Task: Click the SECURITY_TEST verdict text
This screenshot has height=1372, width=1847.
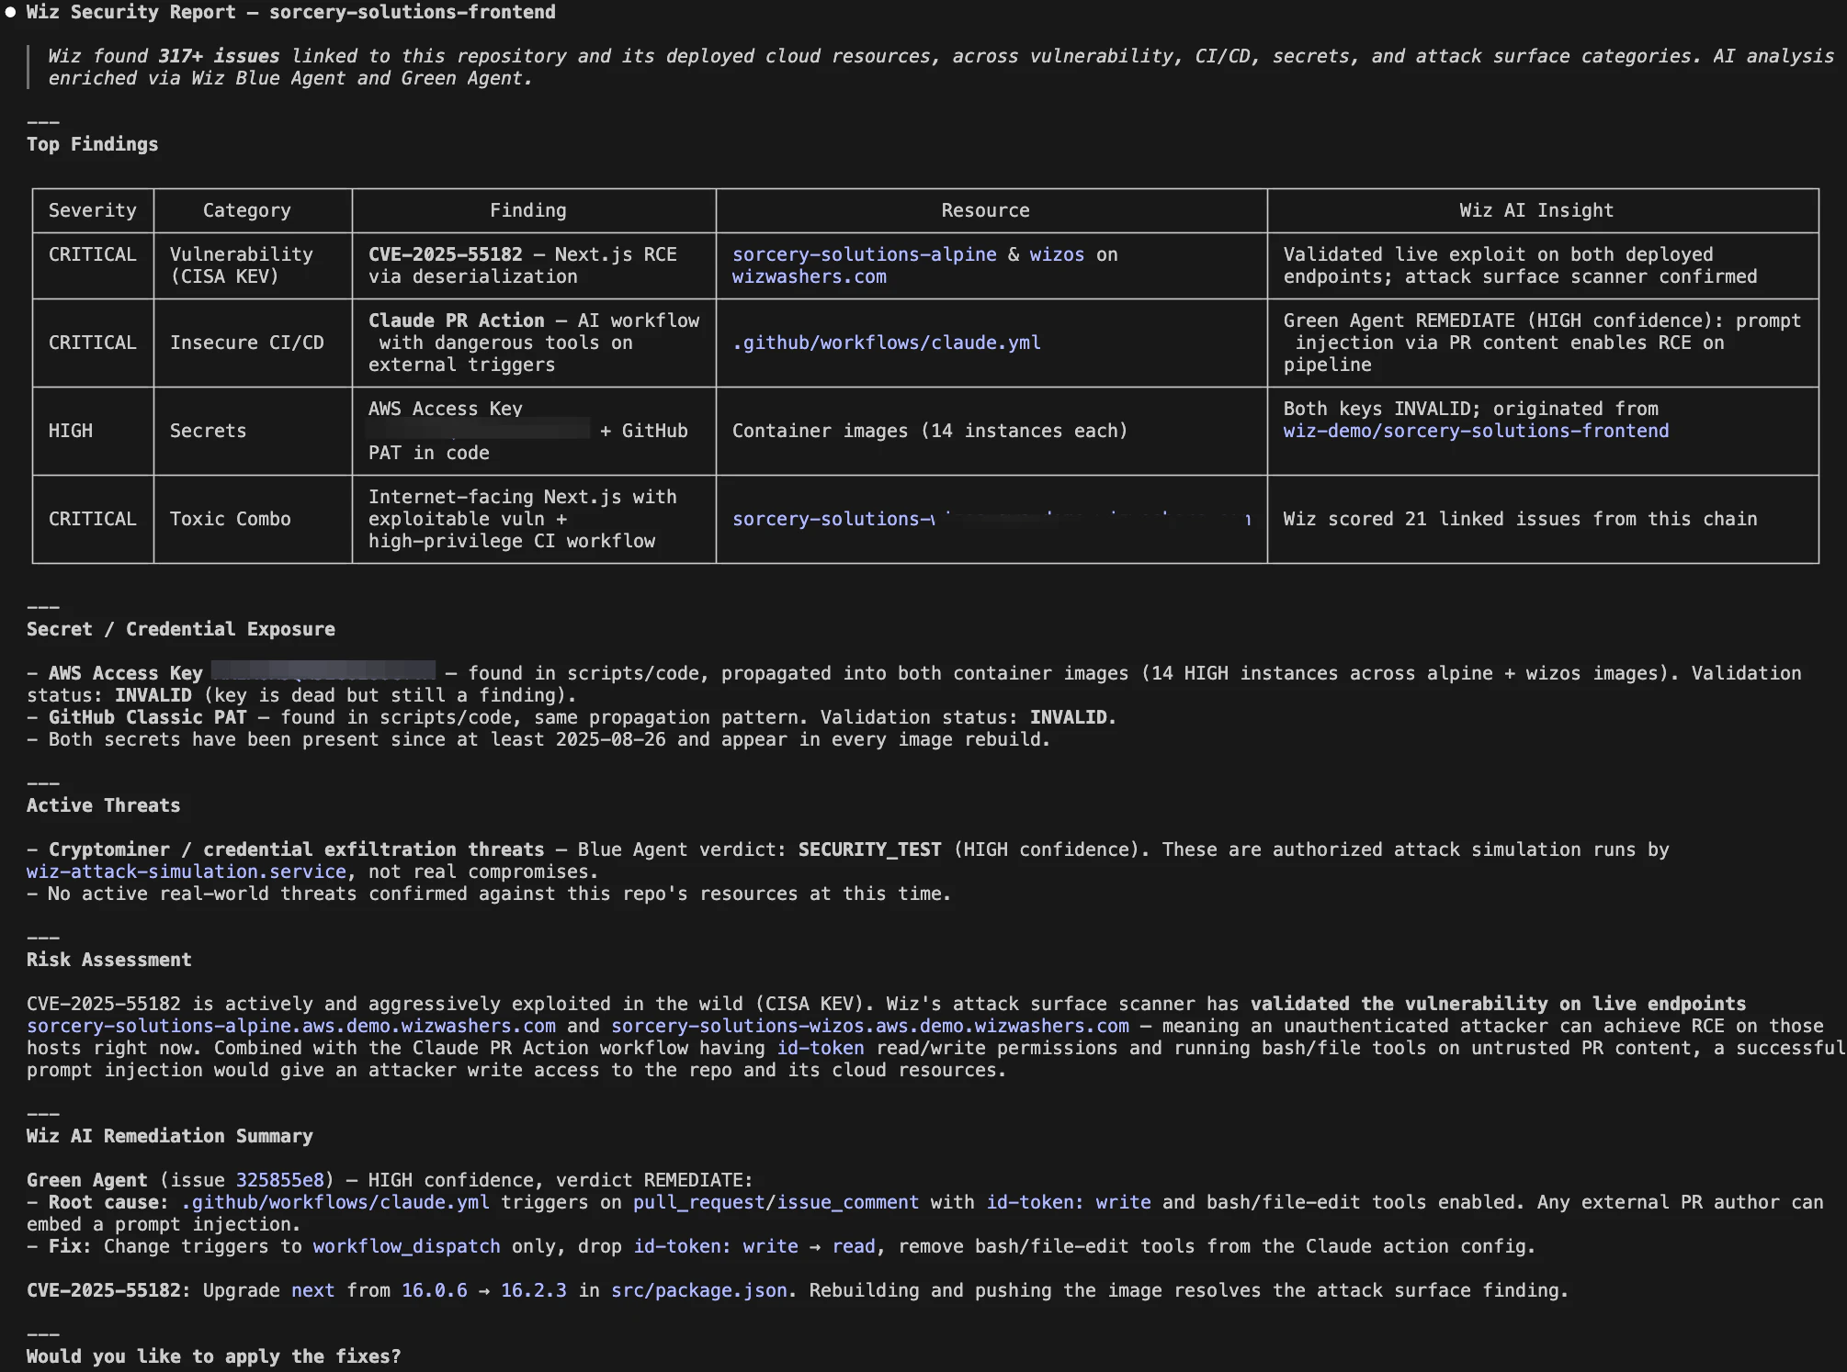Action: point(870,849)
